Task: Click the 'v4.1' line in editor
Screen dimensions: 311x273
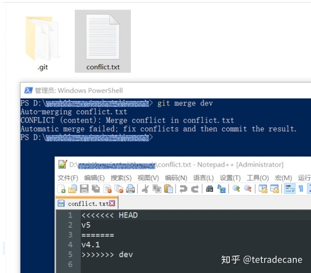Action: 90,244
